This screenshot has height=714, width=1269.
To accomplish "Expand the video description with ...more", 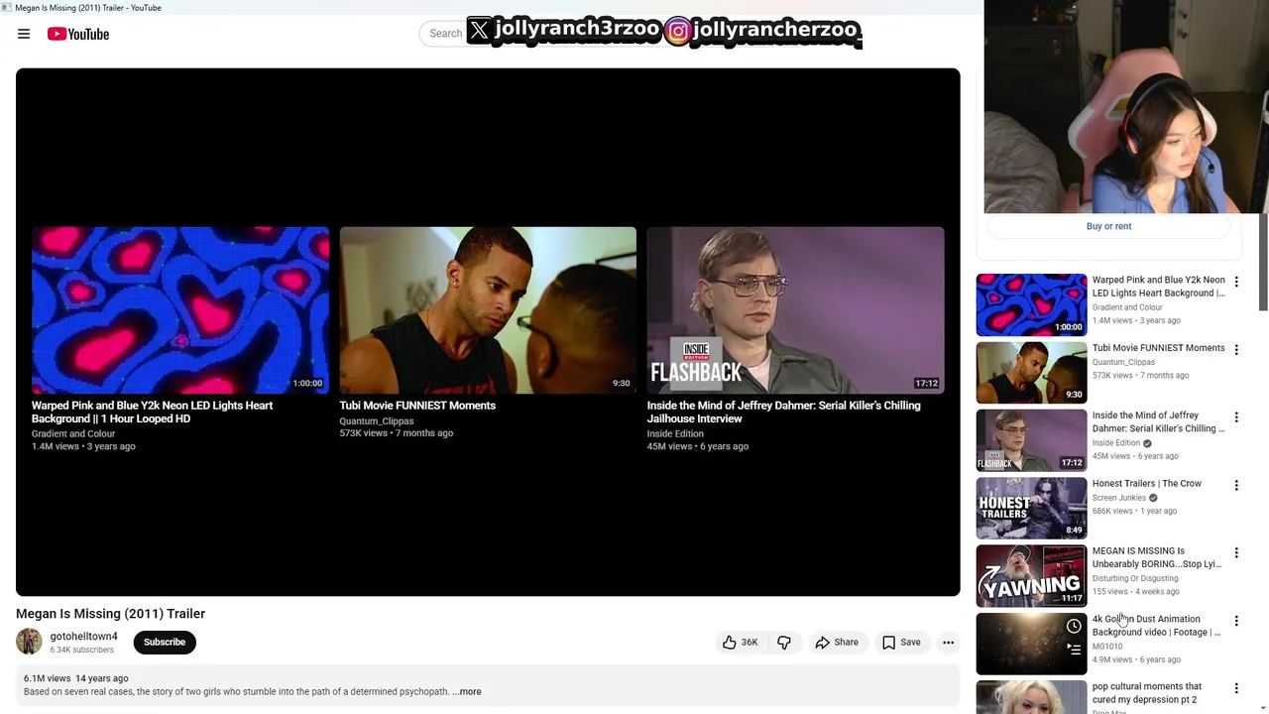I will tap(467, 692).
